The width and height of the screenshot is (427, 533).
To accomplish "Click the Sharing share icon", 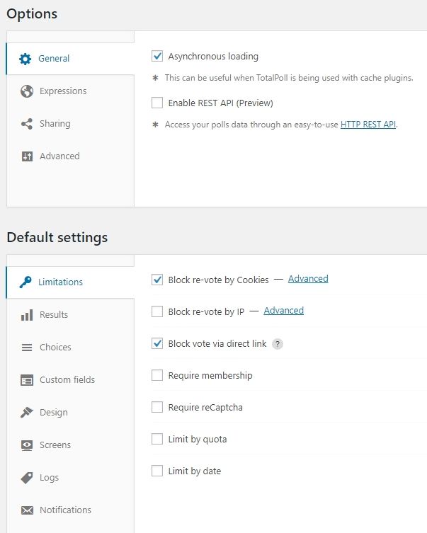I will 27,124.
